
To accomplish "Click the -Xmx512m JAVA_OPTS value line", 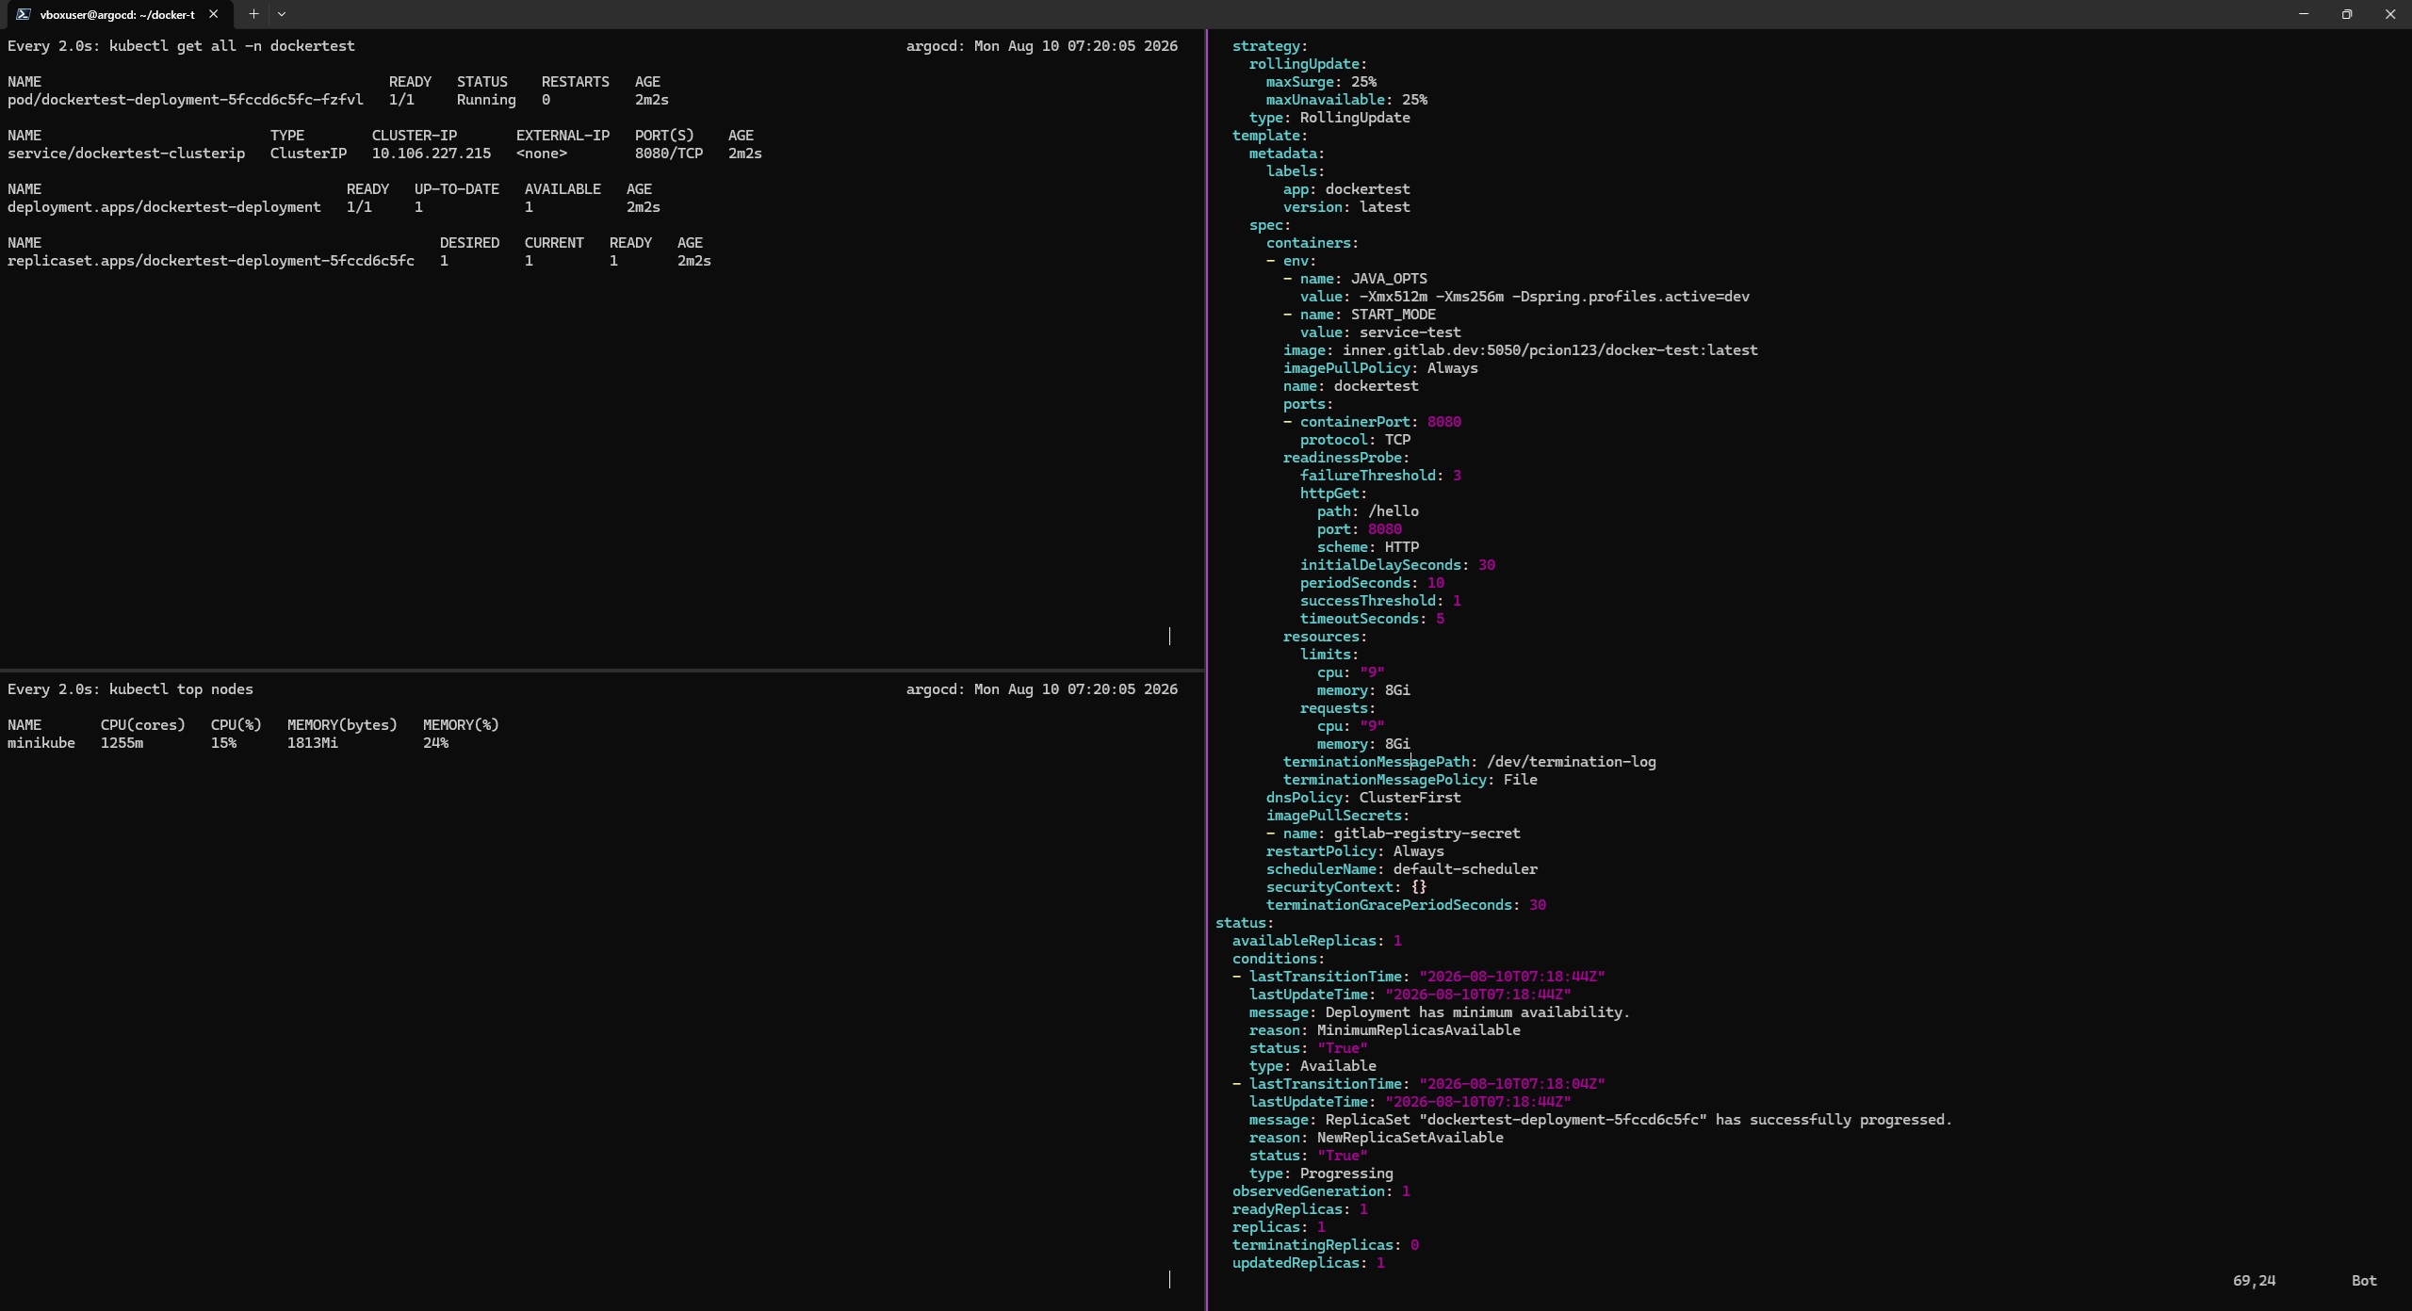I will (x=1524, y=297).
